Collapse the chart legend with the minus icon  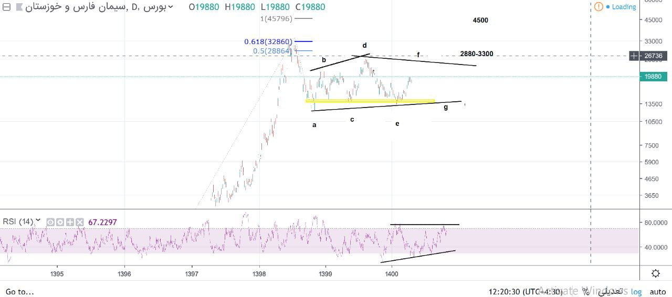pyautogui.click(x=6, y=7)
